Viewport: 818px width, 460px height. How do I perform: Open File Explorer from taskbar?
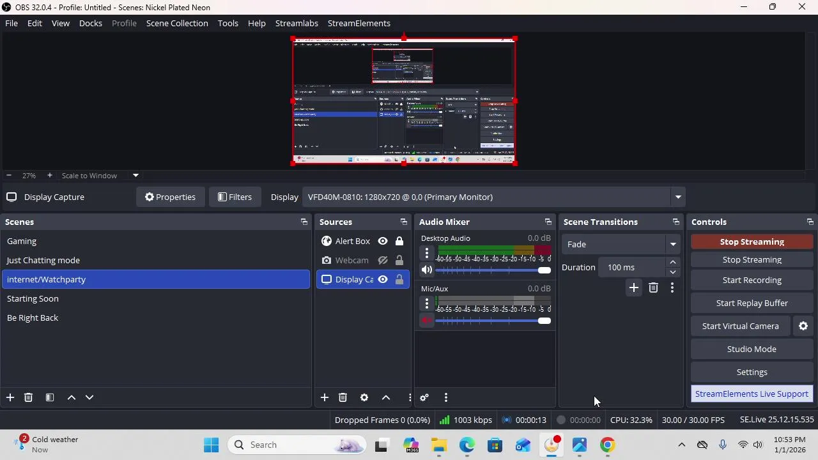(x=439, y=445)
